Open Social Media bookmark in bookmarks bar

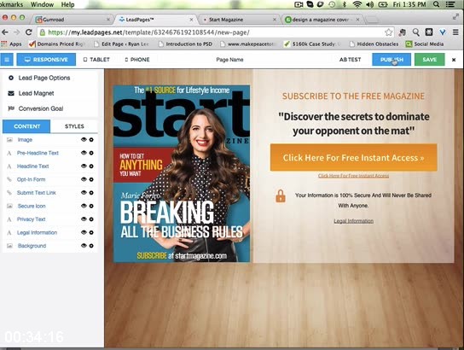425,44
